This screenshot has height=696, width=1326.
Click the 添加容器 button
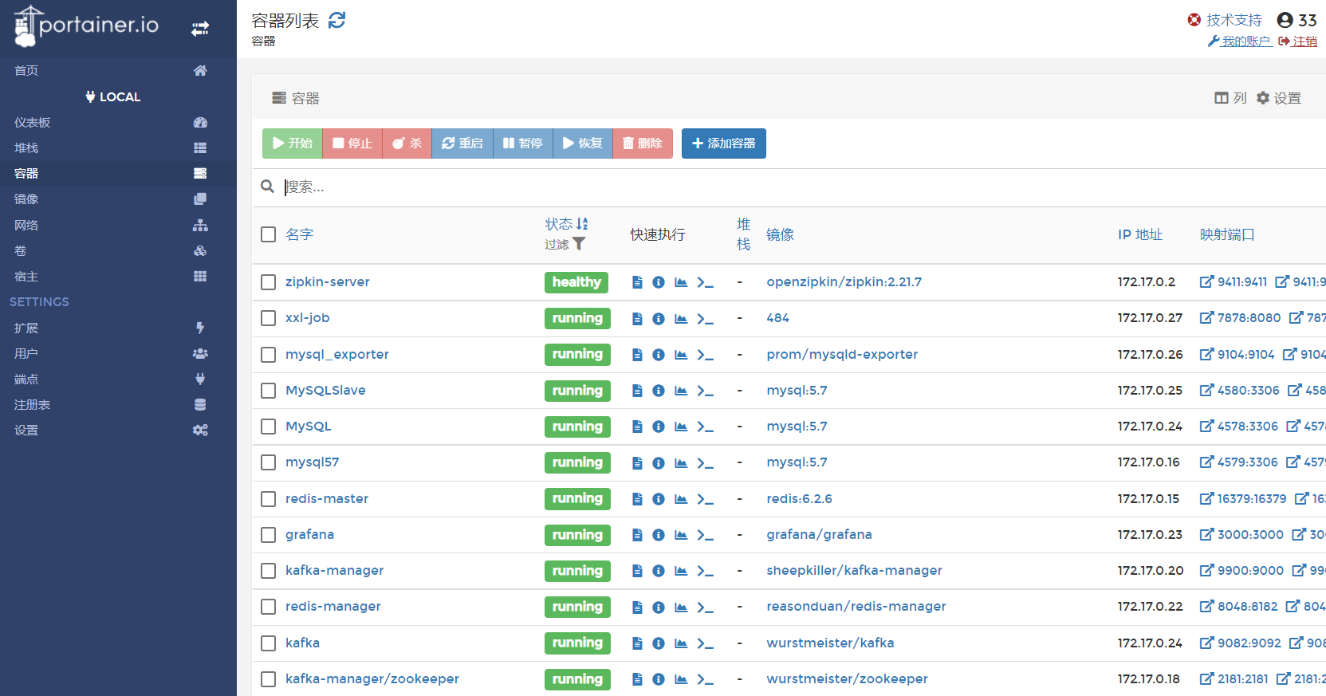[x=723, y=144]
